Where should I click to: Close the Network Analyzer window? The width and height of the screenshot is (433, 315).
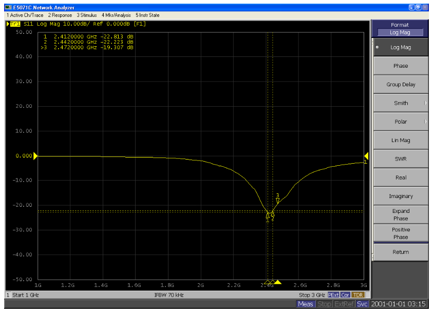coord(425,8)
